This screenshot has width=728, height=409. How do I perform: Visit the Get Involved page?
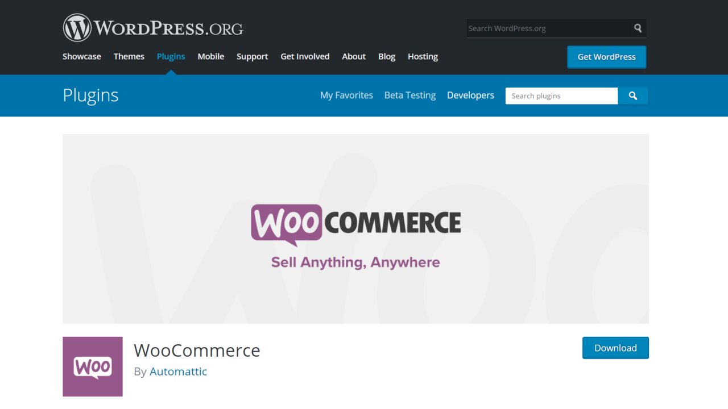click(305, 56)
